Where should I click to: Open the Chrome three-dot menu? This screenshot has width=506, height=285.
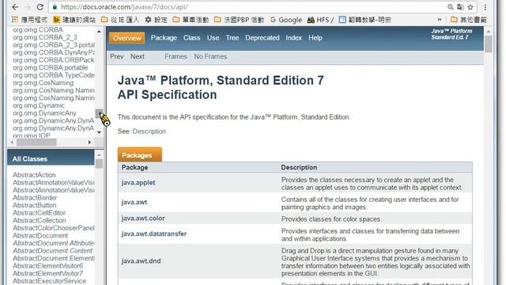click(x=485, y=7)
